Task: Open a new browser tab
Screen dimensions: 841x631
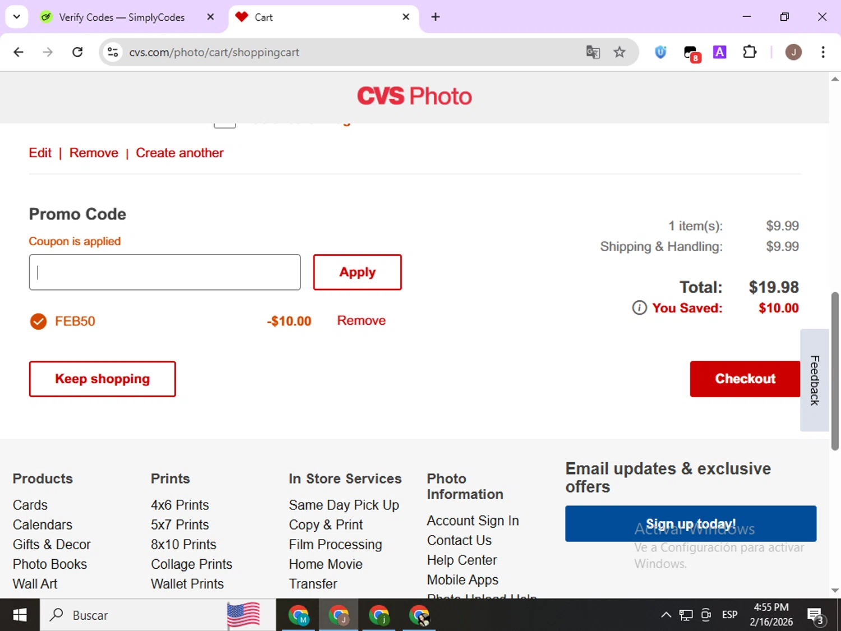Action: pos(435,17)
